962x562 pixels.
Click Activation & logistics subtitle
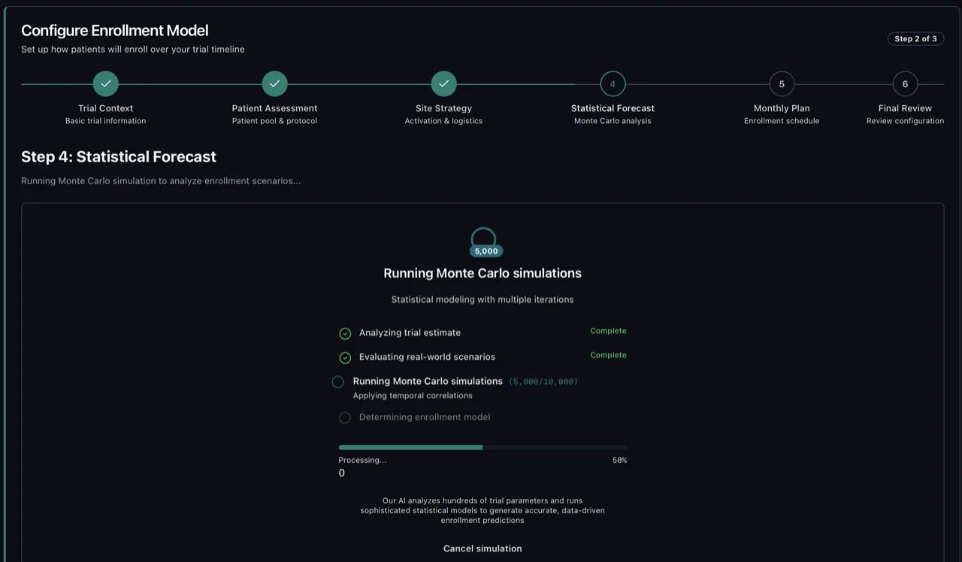click(x=444, y=121)
